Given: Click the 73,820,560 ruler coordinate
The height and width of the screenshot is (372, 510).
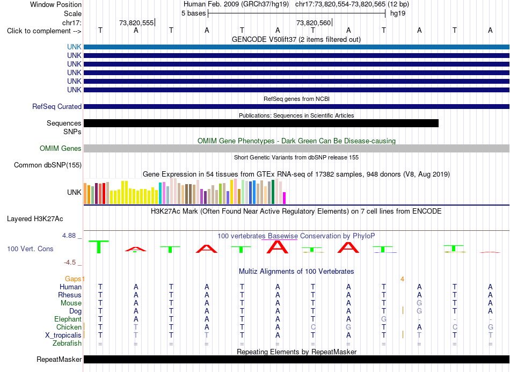Looking at the screenshot, I should pos(313,23).
